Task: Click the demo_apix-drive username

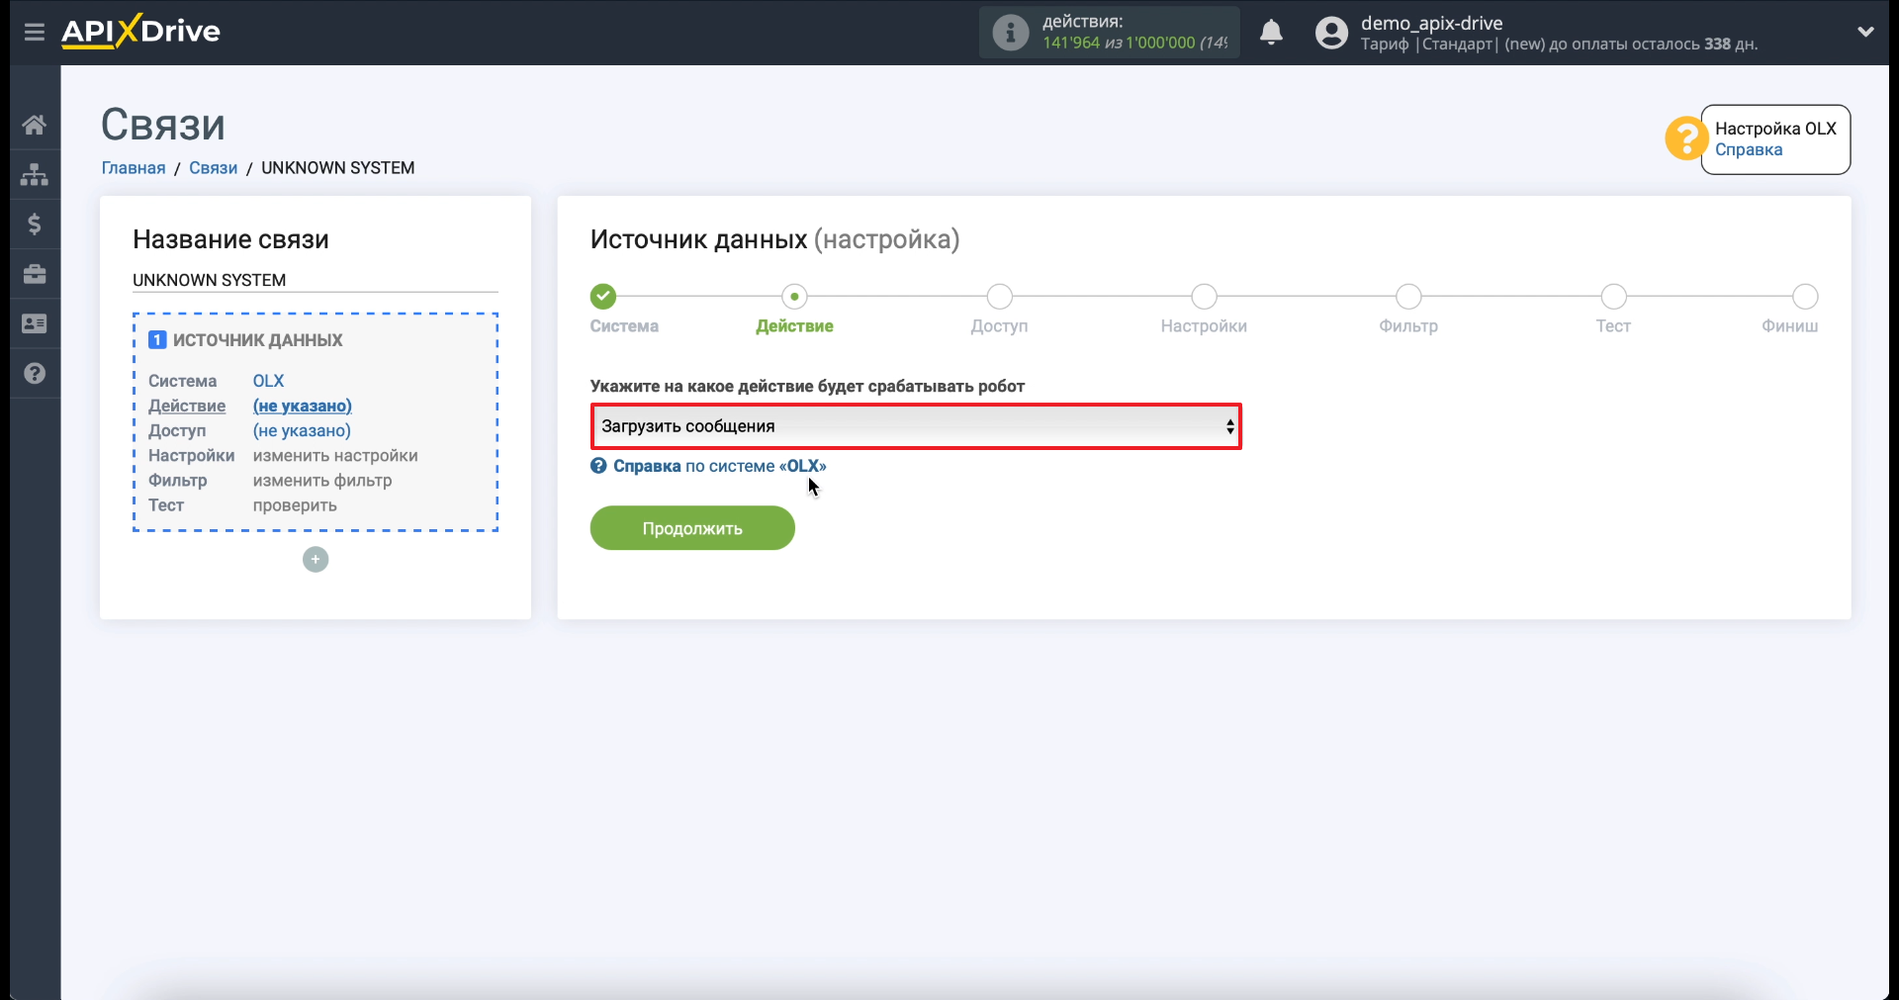Action: tap(1431, 23)
